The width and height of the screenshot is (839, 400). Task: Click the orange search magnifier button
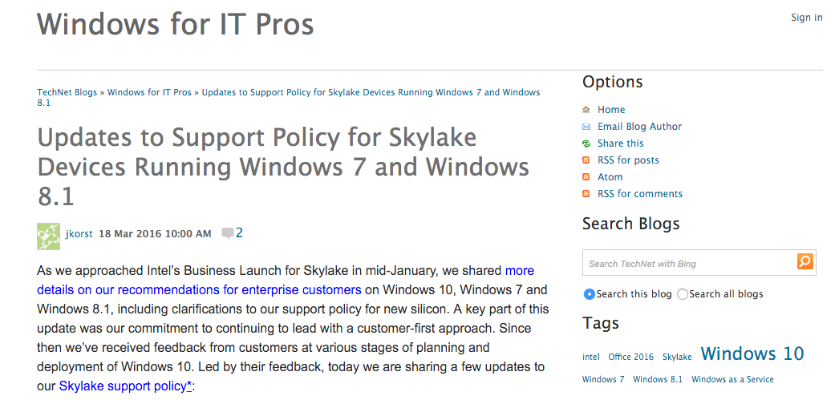(805, 261)
